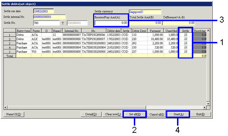The image size is (228, 136).
Task: Click cell TATEP030200007
Action: pos(93,39)
